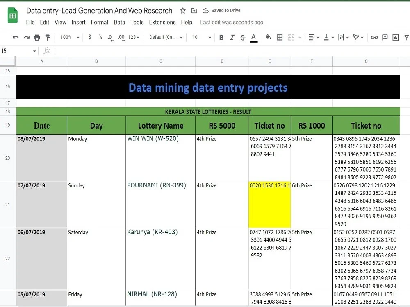Format as percent
This screenshot has height=307, width=410.
pyautogui.click(x=100, y=37)
